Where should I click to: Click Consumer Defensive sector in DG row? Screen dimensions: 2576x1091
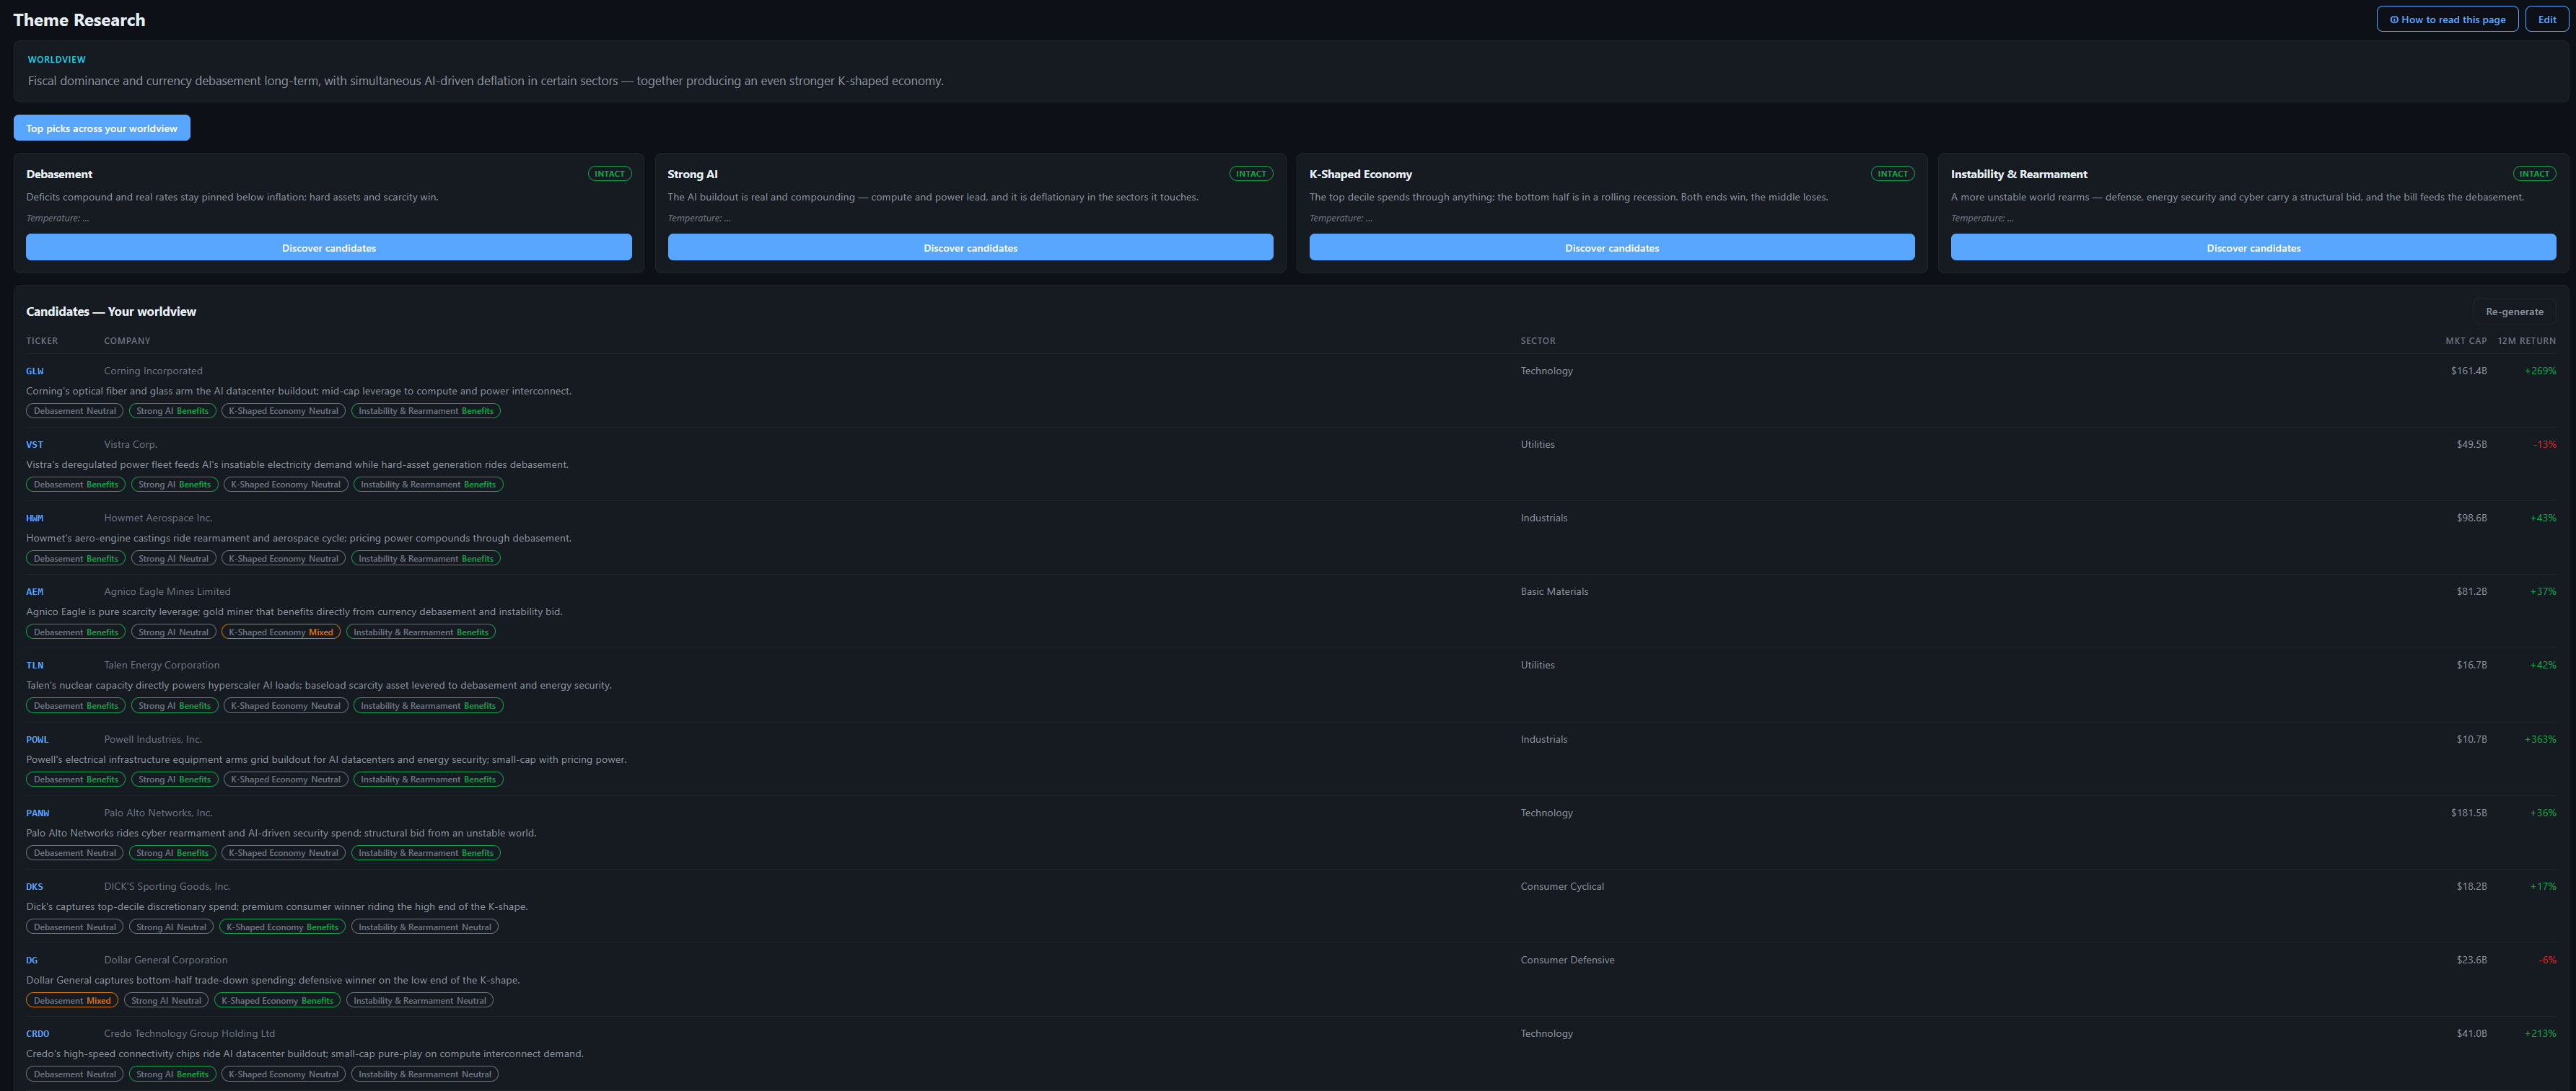1567,960
